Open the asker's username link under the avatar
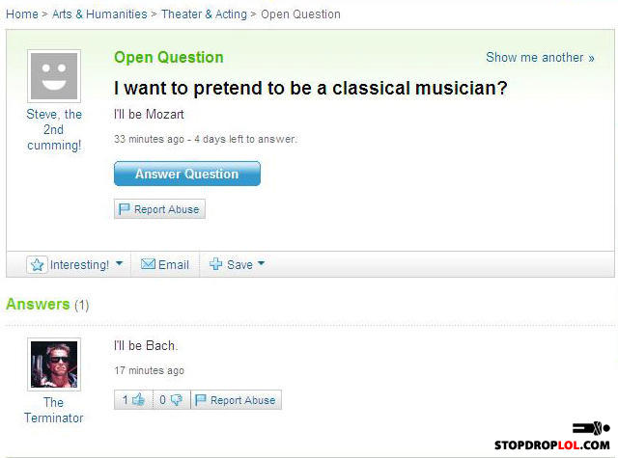Image resolution: width=618 pixels, height=458 pixels. click(x=54, y=129)
